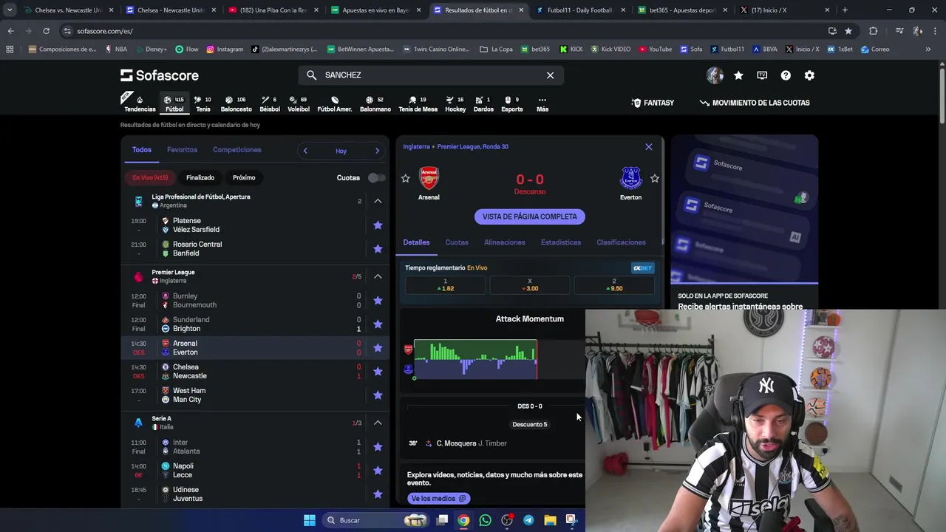Click Ve los medios button
The width and height of the screenshot is (946, 532).
[x=438, y=498]
